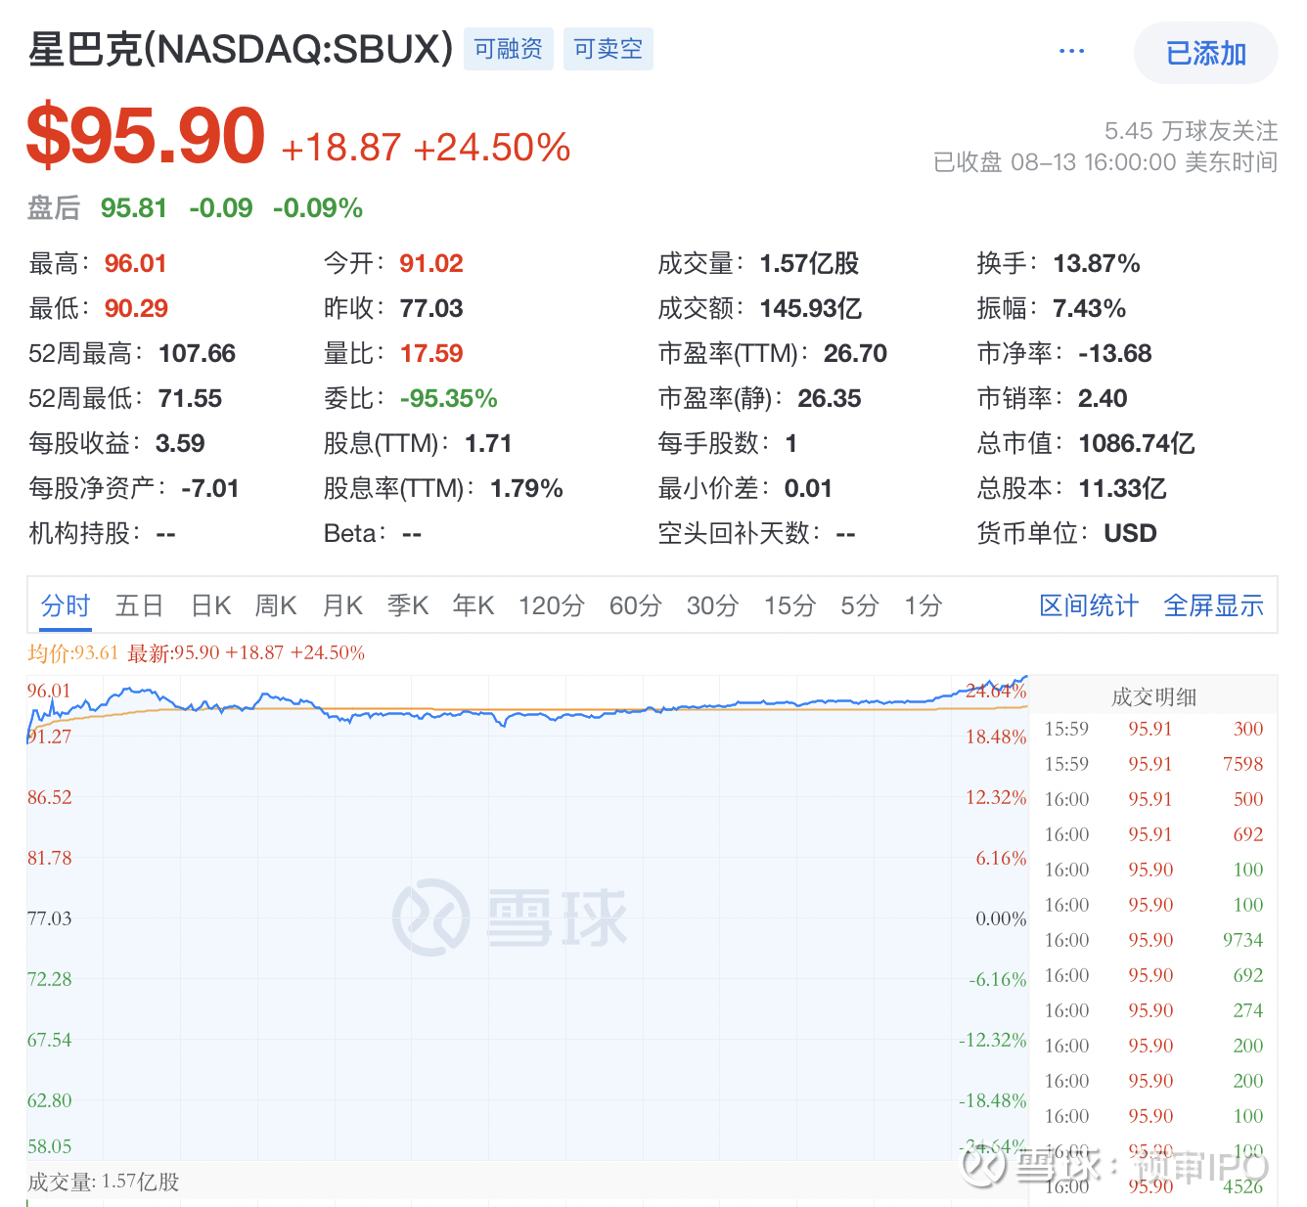The width and height of the screenshot is (1307, 1207).
Task: Click the 15:59 trade row with volume 300
Action: pyautogui.click(x=1154, y=729)
